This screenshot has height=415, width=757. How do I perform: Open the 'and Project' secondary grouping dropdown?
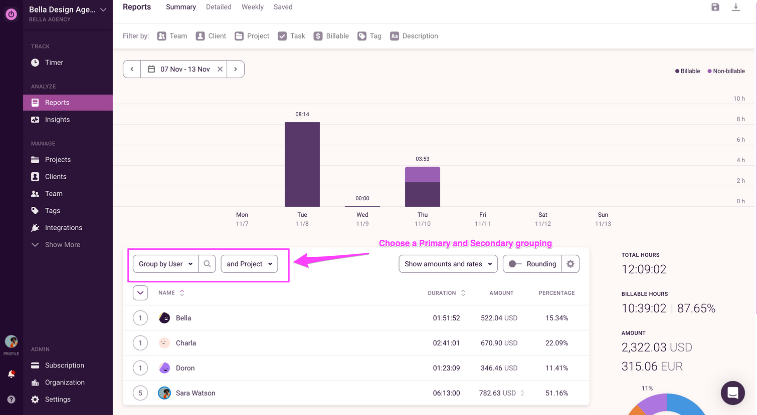pyautogui.click(x=249, y=264)
